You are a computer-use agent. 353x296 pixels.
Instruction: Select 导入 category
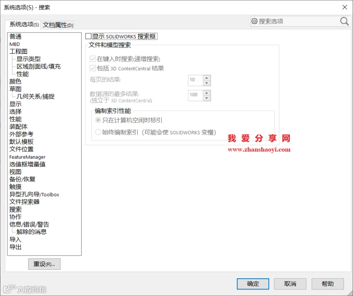click(15, 240)
